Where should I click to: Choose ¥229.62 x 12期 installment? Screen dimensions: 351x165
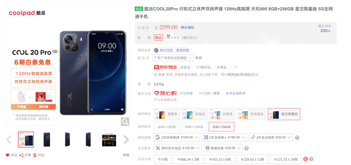pos(252,159)
